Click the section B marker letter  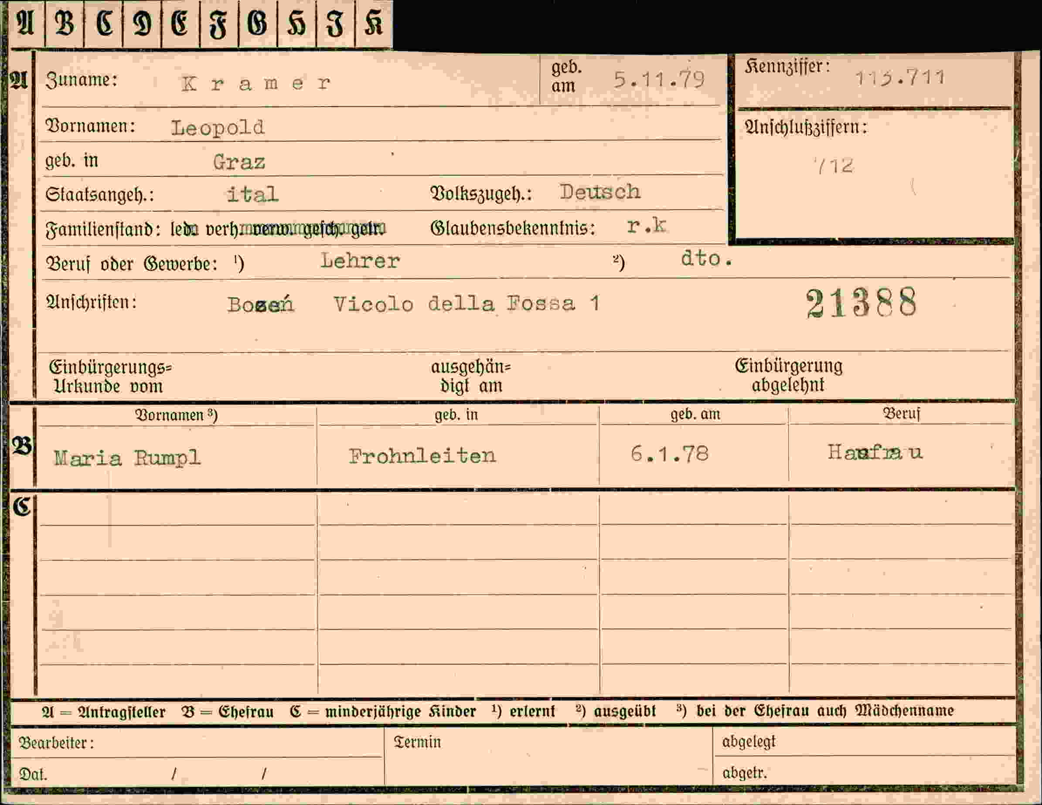pyautogui.click(x=21, y=446)
